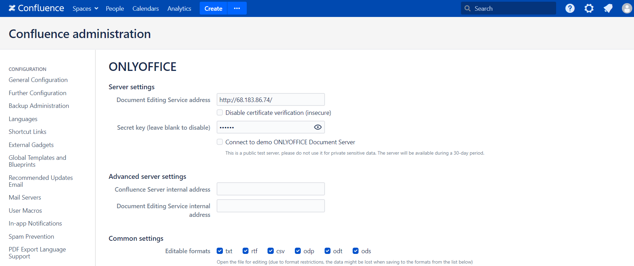The height and width of the screenshot is (266, 634).
Task: Uncheck the csv editable format
Action: click(271, 251)
